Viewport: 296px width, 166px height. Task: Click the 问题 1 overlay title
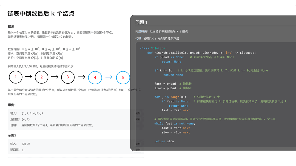(141, 22)
